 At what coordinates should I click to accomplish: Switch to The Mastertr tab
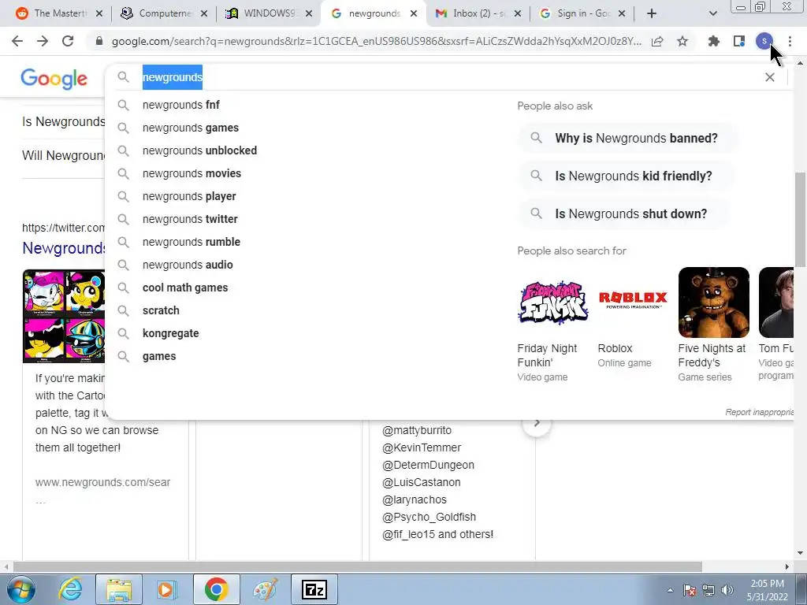tap(60, 13)
